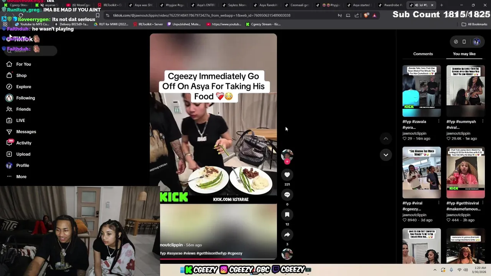Click the Brave Shields lion icon
491x276 pixels.
coord(366,15)
